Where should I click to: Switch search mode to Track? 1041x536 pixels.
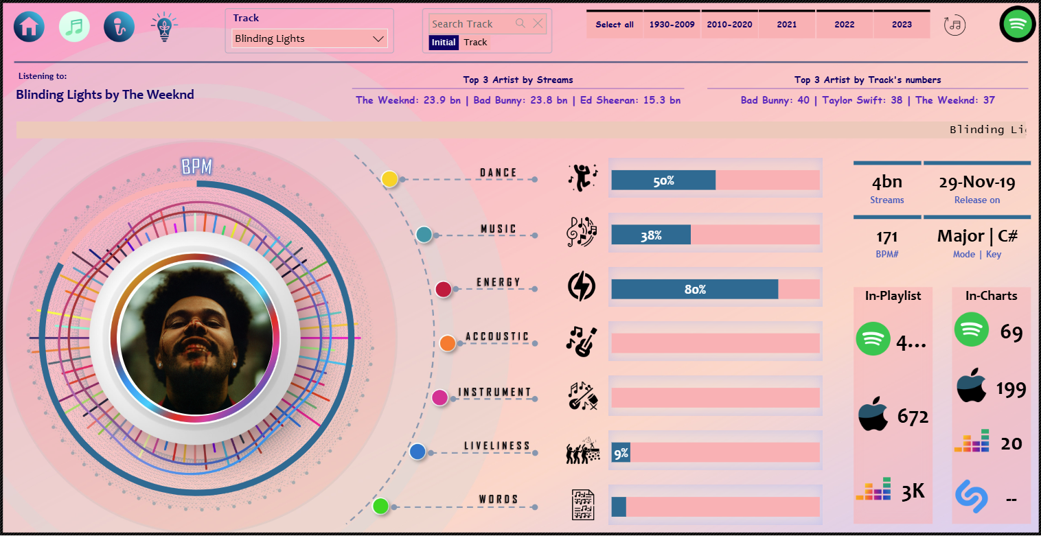[x=475, y=43]
